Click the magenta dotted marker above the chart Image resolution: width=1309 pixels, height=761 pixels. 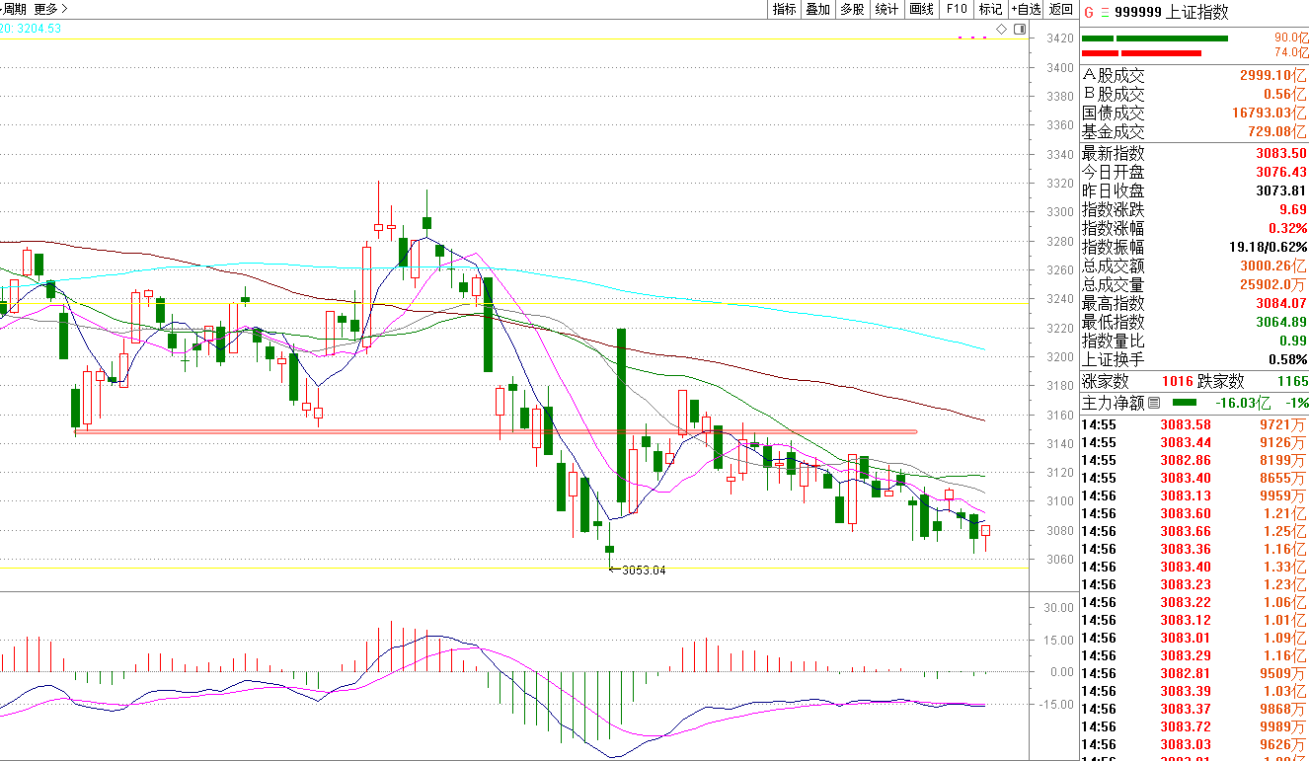point(972,38)
